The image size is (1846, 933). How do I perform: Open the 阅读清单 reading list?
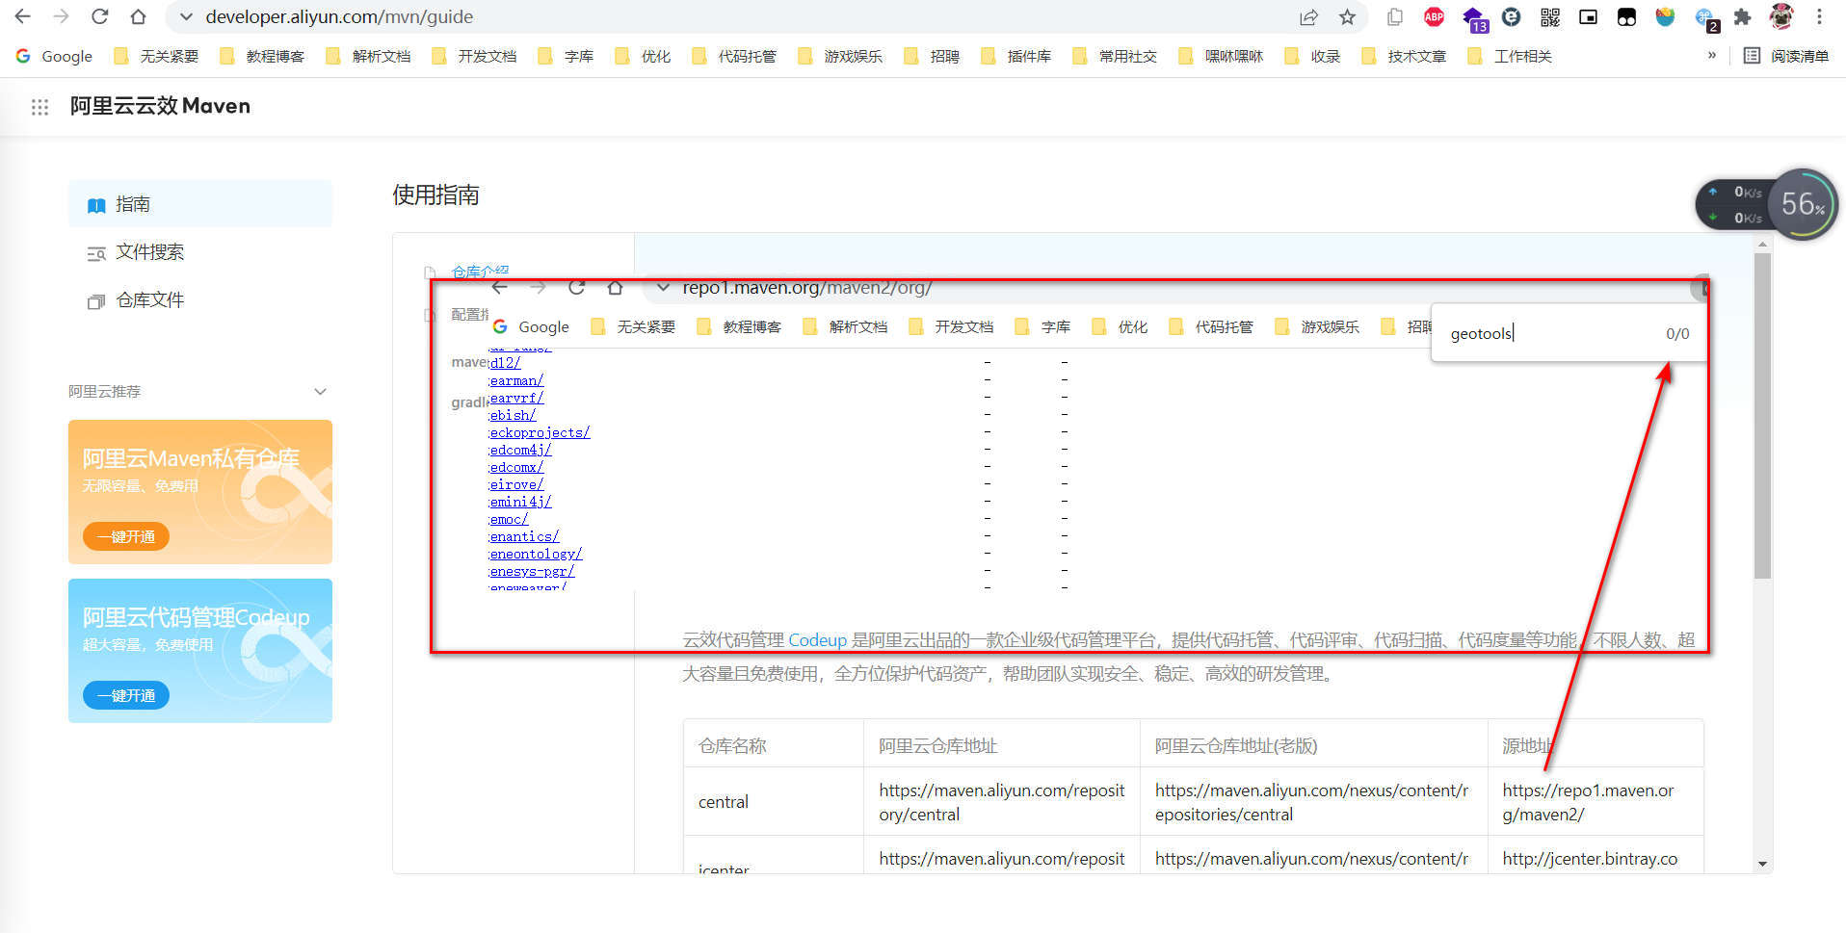(1786, 56)
